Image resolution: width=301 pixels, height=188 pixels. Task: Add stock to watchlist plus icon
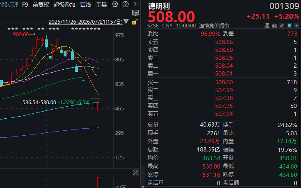[297, 25]
